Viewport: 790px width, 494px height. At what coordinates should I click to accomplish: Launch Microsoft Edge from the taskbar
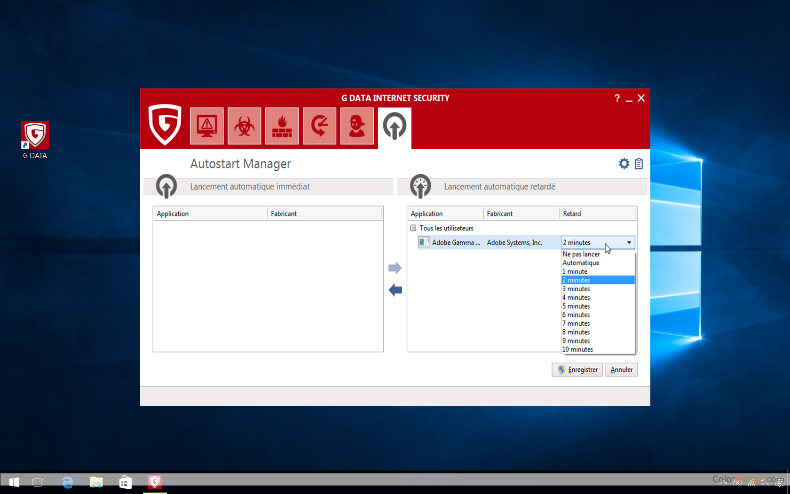(x=67, y=482)
